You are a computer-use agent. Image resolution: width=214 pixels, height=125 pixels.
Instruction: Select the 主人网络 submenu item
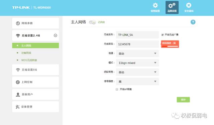coord(35,45)
